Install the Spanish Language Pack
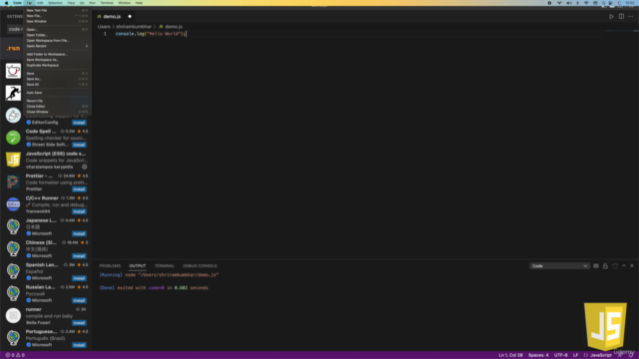The width and height of the screenshot is (639, 359). pos(79,278)
